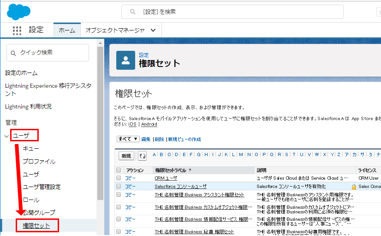Open Lightning Experience 移行アシスタント
The width and height of the screenshot is (381, 236).
[48, 90]
